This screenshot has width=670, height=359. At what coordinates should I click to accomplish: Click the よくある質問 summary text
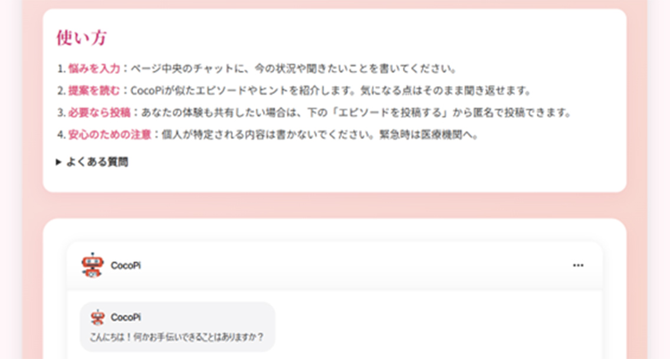pyautogui.click(x=97, y=162)
